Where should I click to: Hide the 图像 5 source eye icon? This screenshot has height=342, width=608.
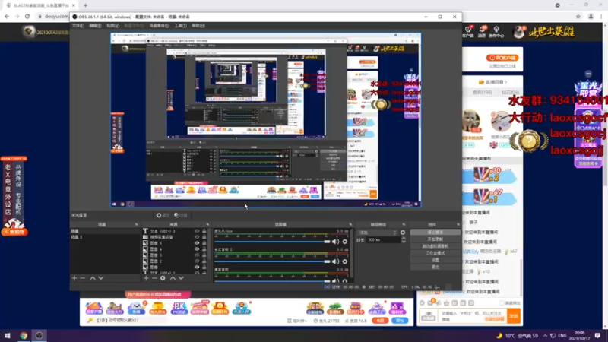tap(197, 243)
